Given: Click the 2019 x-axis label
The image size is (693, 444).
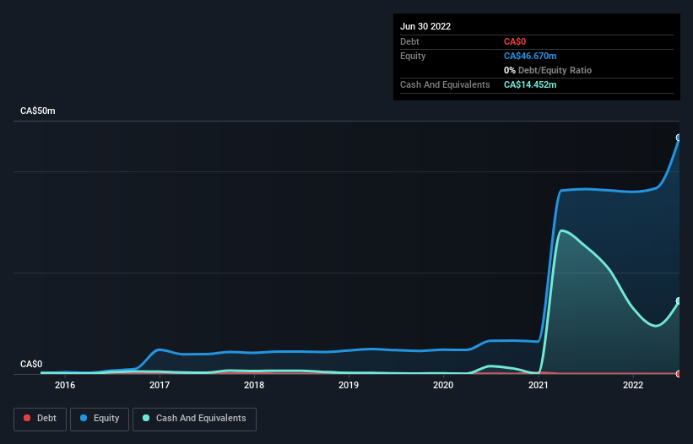Looking at the screenshot, I should [349, 385].
